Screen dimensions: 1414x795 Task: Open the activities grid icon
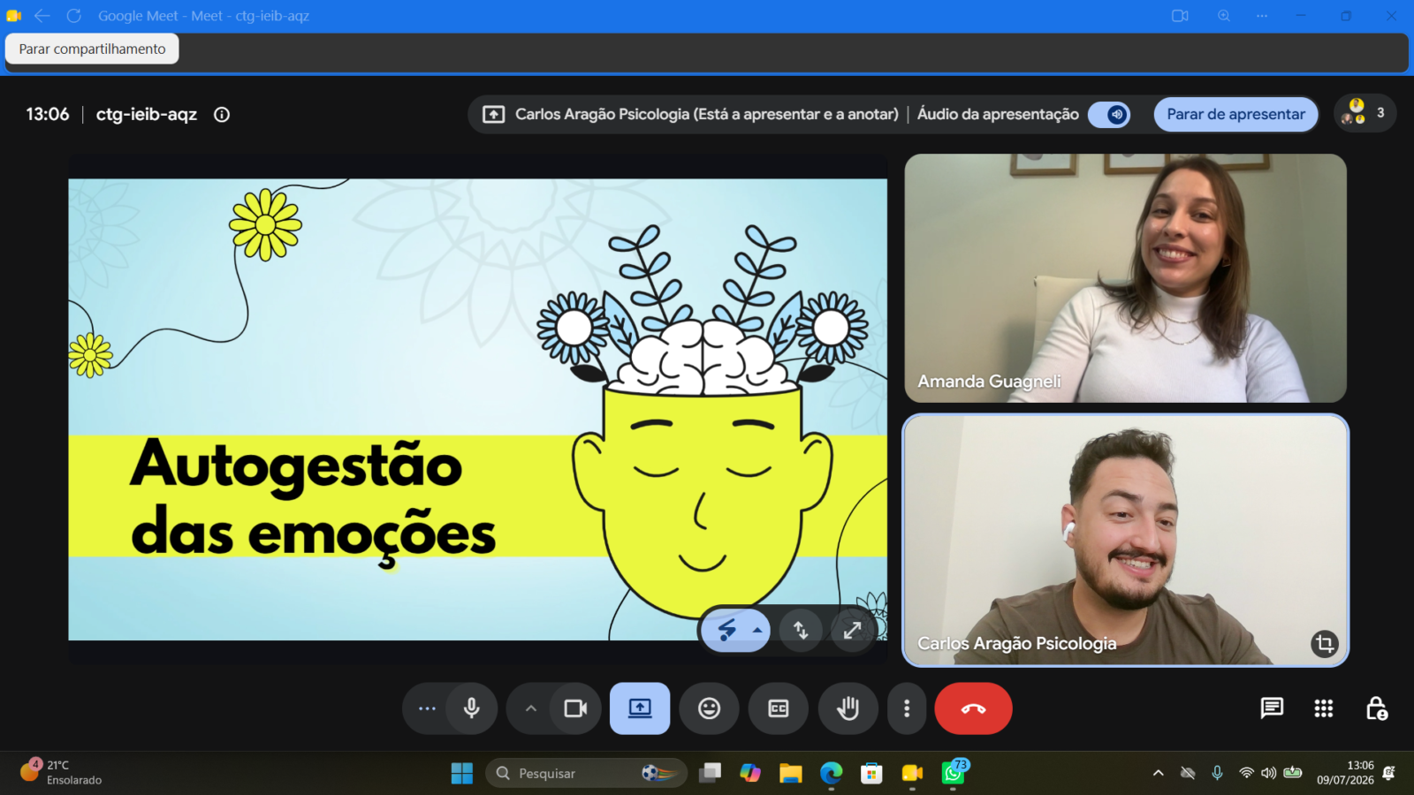point(1324,708)
